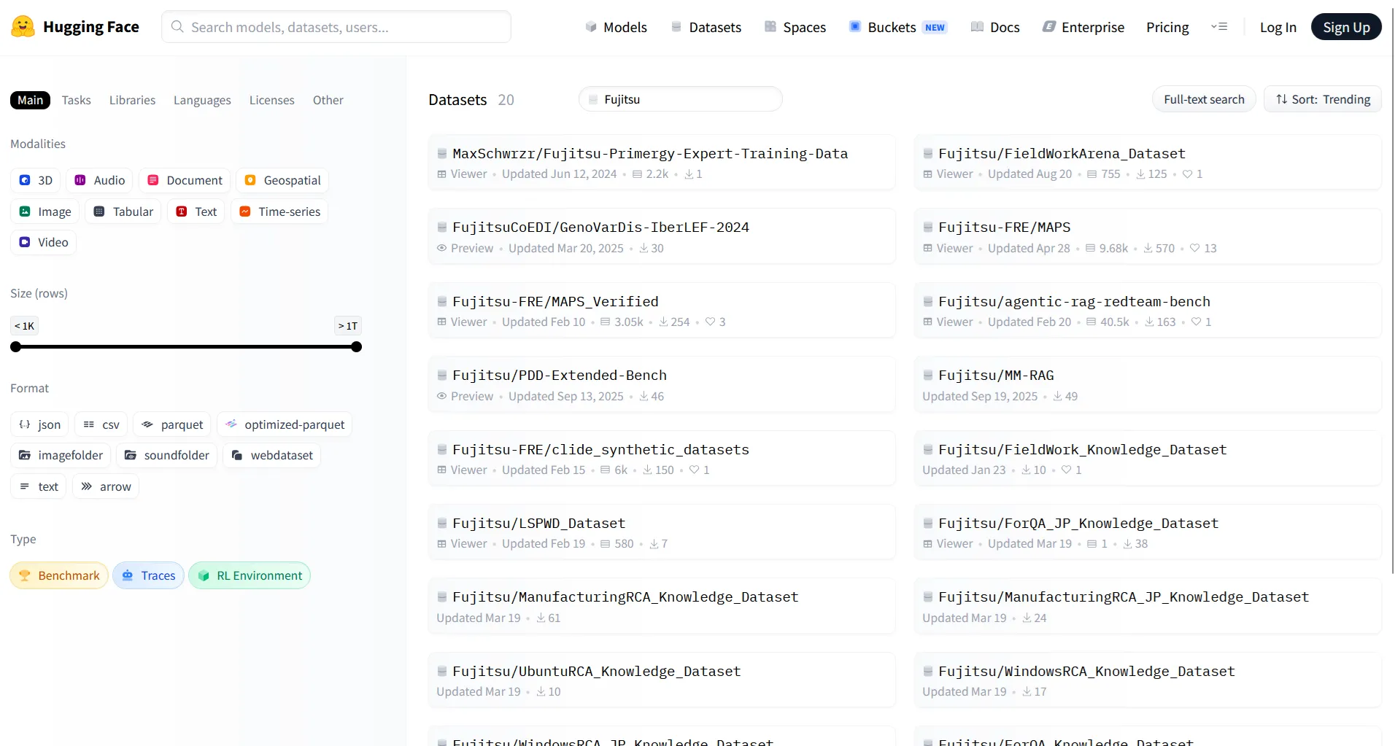Click the Enterprise icon in navigation

tap(1049, 27)
